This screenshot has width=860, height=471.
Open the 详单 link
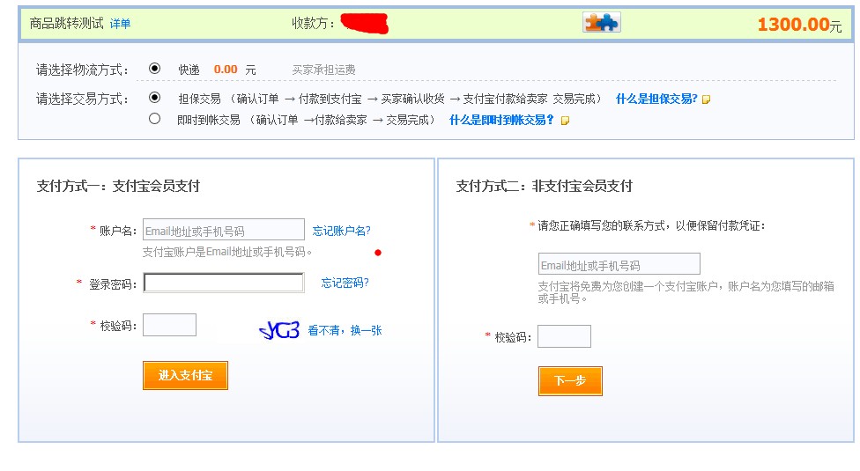click(120, 24)
